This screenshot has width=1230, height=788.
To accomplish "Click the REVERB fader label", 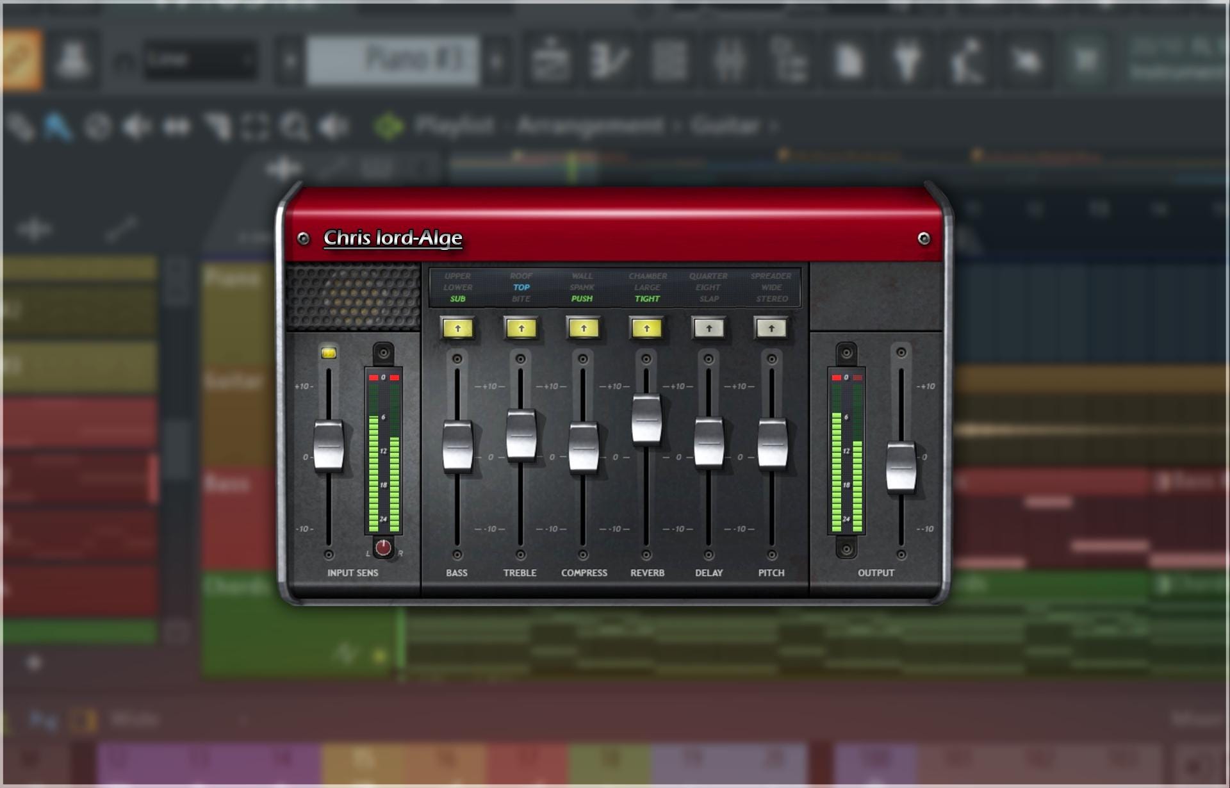I will click(647, 573).
